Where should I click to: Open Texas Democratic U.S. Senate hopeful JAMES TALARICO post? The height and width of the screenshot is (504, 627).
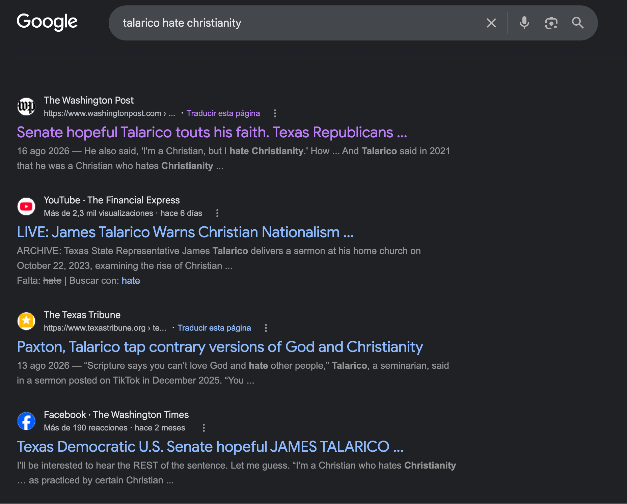point(210,447)
